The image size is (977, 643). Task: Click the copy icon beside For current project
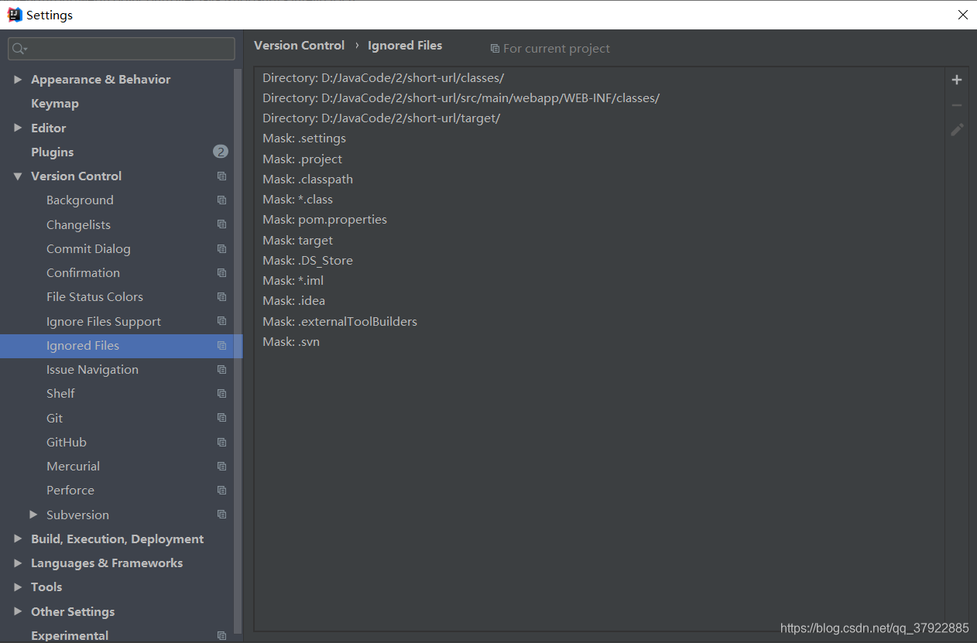495,49
